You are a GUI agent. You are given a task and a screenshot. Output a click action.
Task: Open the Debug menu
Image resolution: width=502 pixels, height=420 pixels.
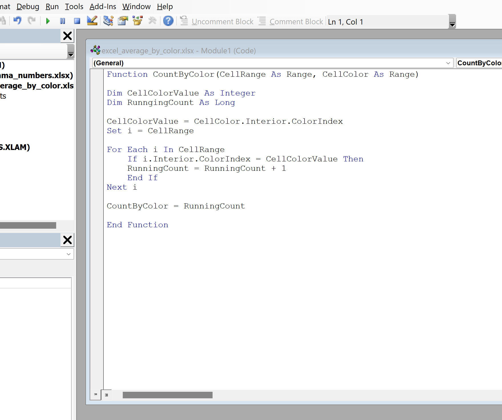coord(28,6)
